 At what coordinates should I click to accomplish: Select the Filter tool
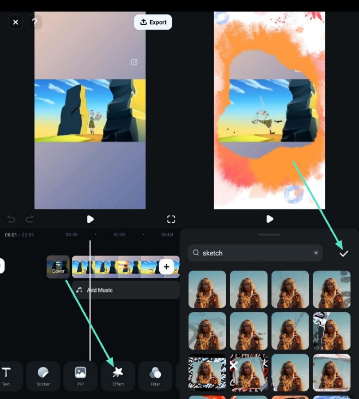click(155, 377)
